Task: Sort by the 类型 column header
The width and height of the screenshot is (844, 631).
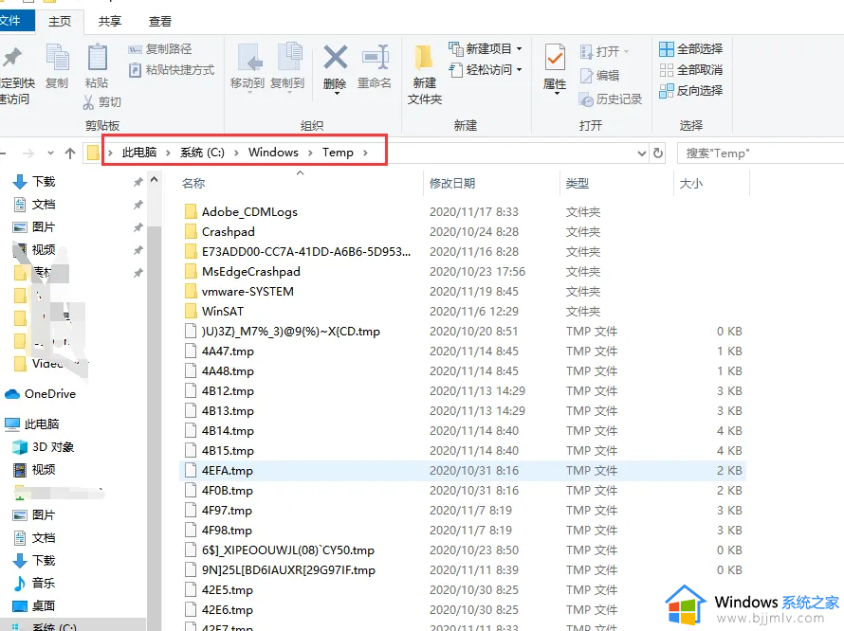Action: pos(616,184)
